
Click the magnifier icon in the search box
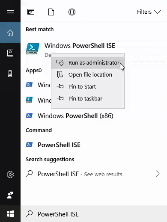click(x=29, y=214)
